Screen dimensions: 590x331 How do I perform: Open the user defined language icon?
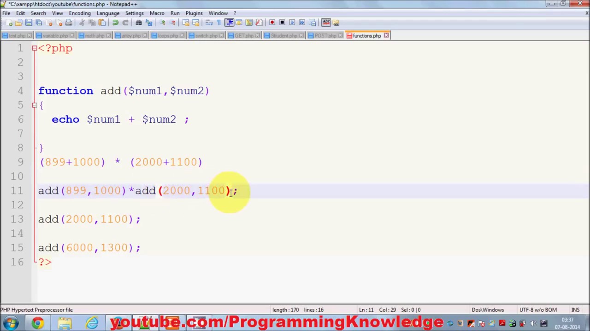click(x=239, y=23)
